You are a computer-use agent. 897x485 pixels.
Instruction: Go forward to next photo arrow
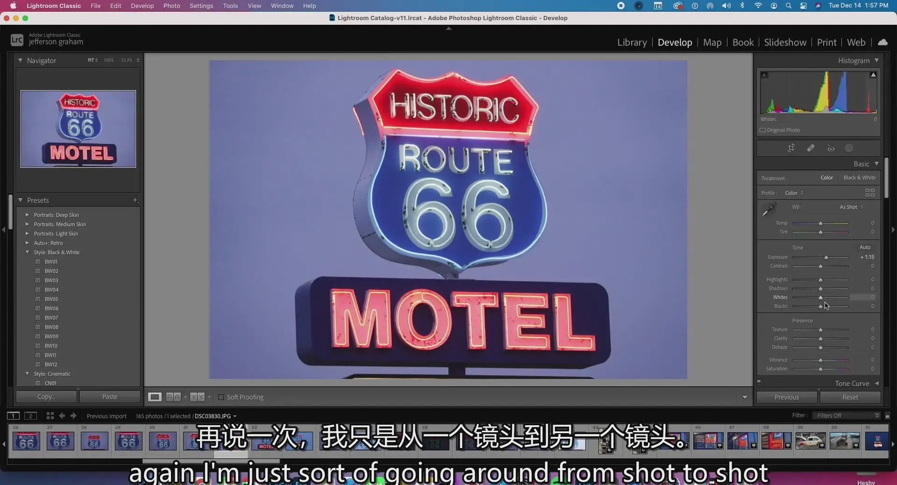point(73,415)
